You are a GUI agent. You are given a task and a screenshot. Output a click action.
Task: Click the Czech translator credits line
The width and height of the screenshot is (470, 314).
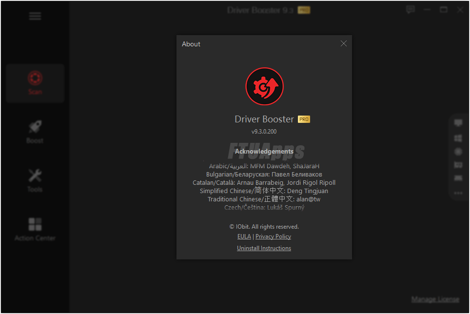tap(264, 207)
